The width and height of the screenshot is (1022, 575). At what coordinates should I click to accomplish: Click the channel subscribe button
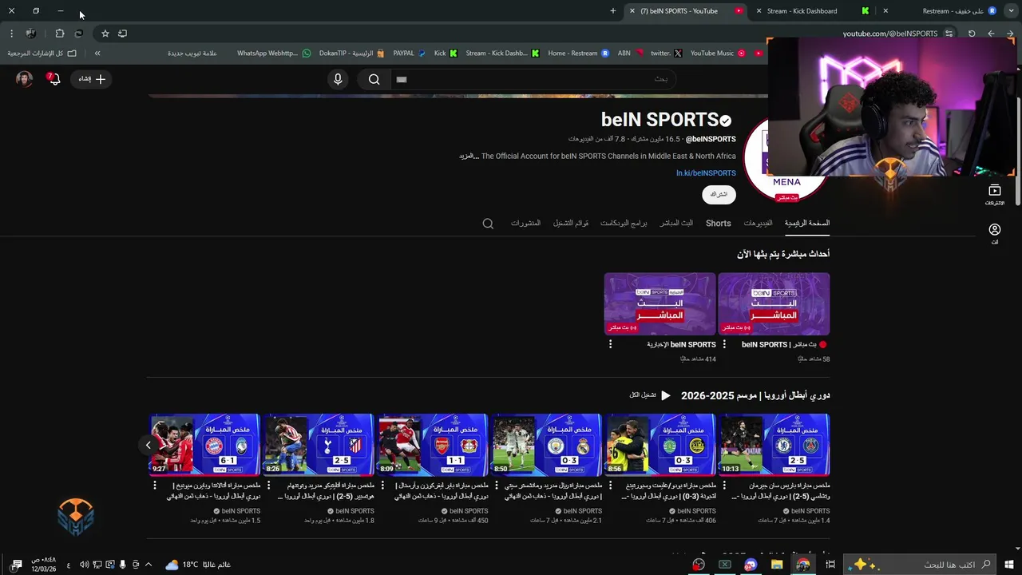coord(719,195)
